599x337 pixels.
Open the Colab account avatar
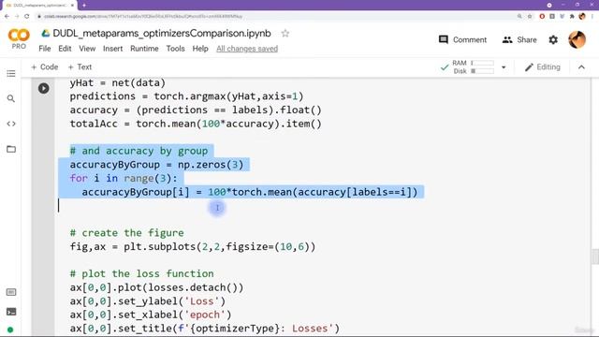pyautogui.click(x=577, y=39)
